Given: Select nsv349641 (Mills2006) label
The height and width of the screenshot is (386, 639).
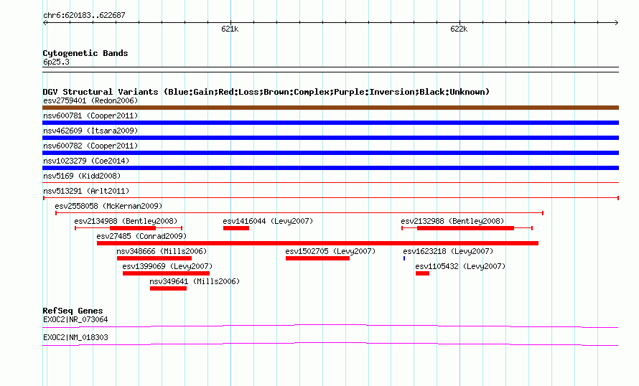Looking at the screenshot, I should (x=195, y=281).
